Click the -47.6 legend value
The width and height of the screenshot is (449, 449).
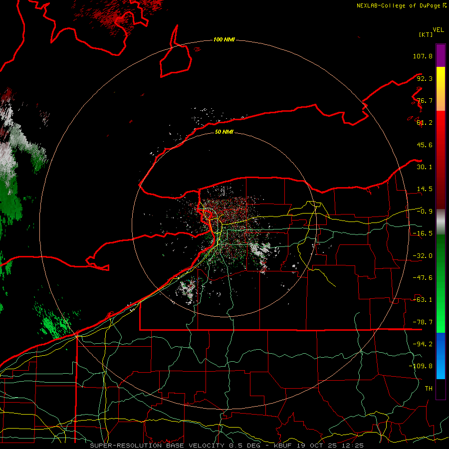[423, 278]
